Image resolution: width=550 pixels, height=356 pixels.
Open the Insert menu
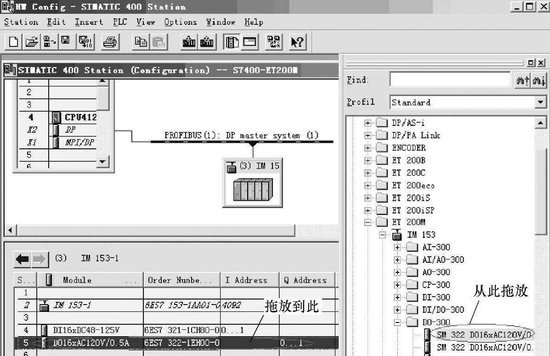tap(89, 22)
